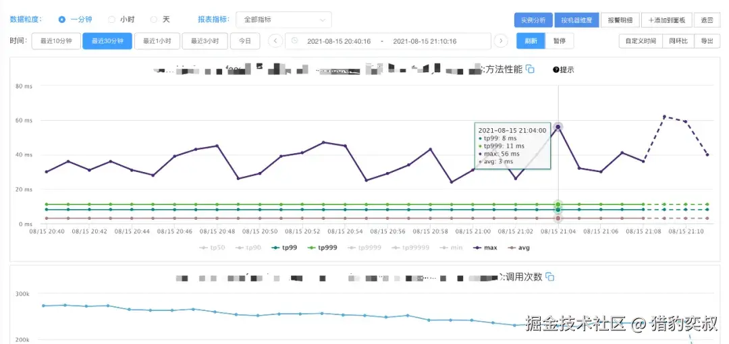Select the 一分钟 granularity radio button
This screenshot has height=344, width=729.
[x=62, y=20]
